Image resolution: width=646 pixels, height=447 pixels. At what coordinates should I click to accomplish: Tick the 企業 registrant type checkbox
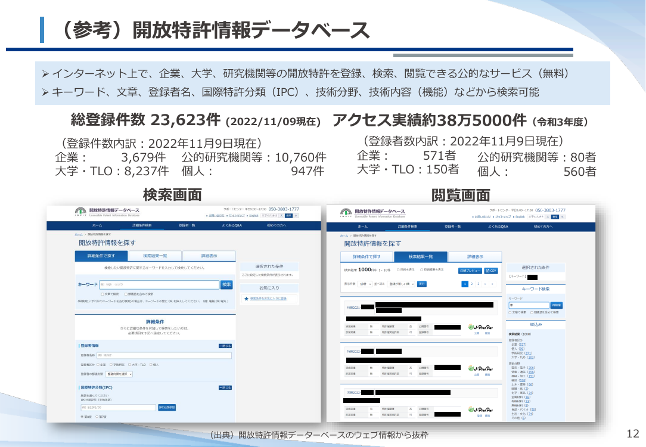pos(98,365)
